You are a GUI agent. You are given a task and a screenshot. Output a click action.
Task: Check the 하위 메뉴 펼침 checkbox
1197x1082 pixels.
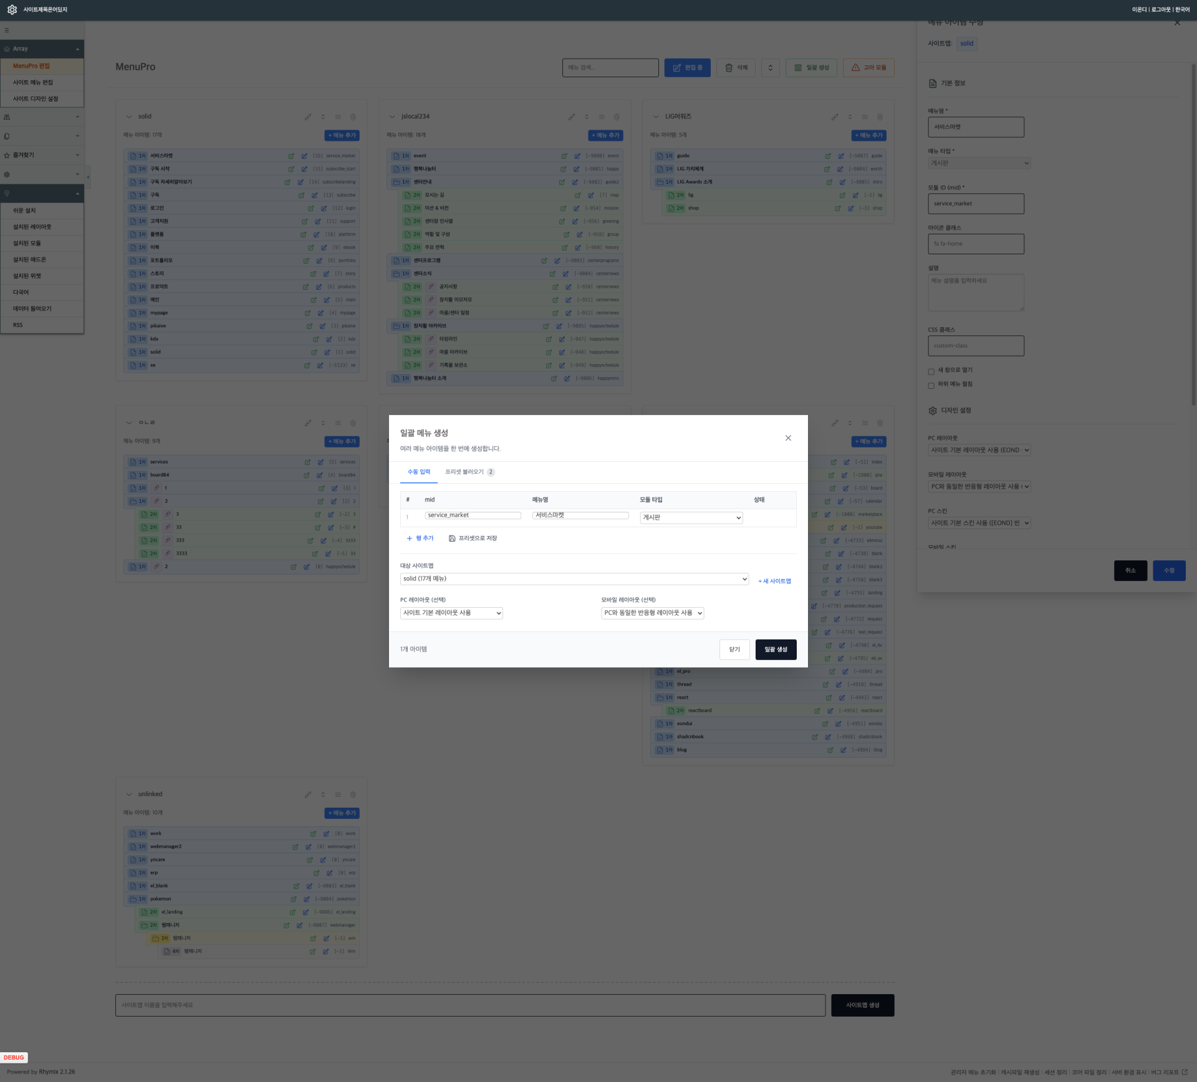(931, 386)
